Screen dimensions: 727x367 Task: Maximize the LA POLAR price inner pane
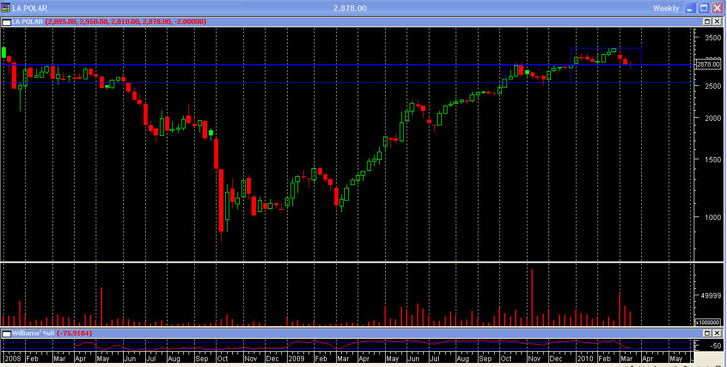tap(707, 22)
